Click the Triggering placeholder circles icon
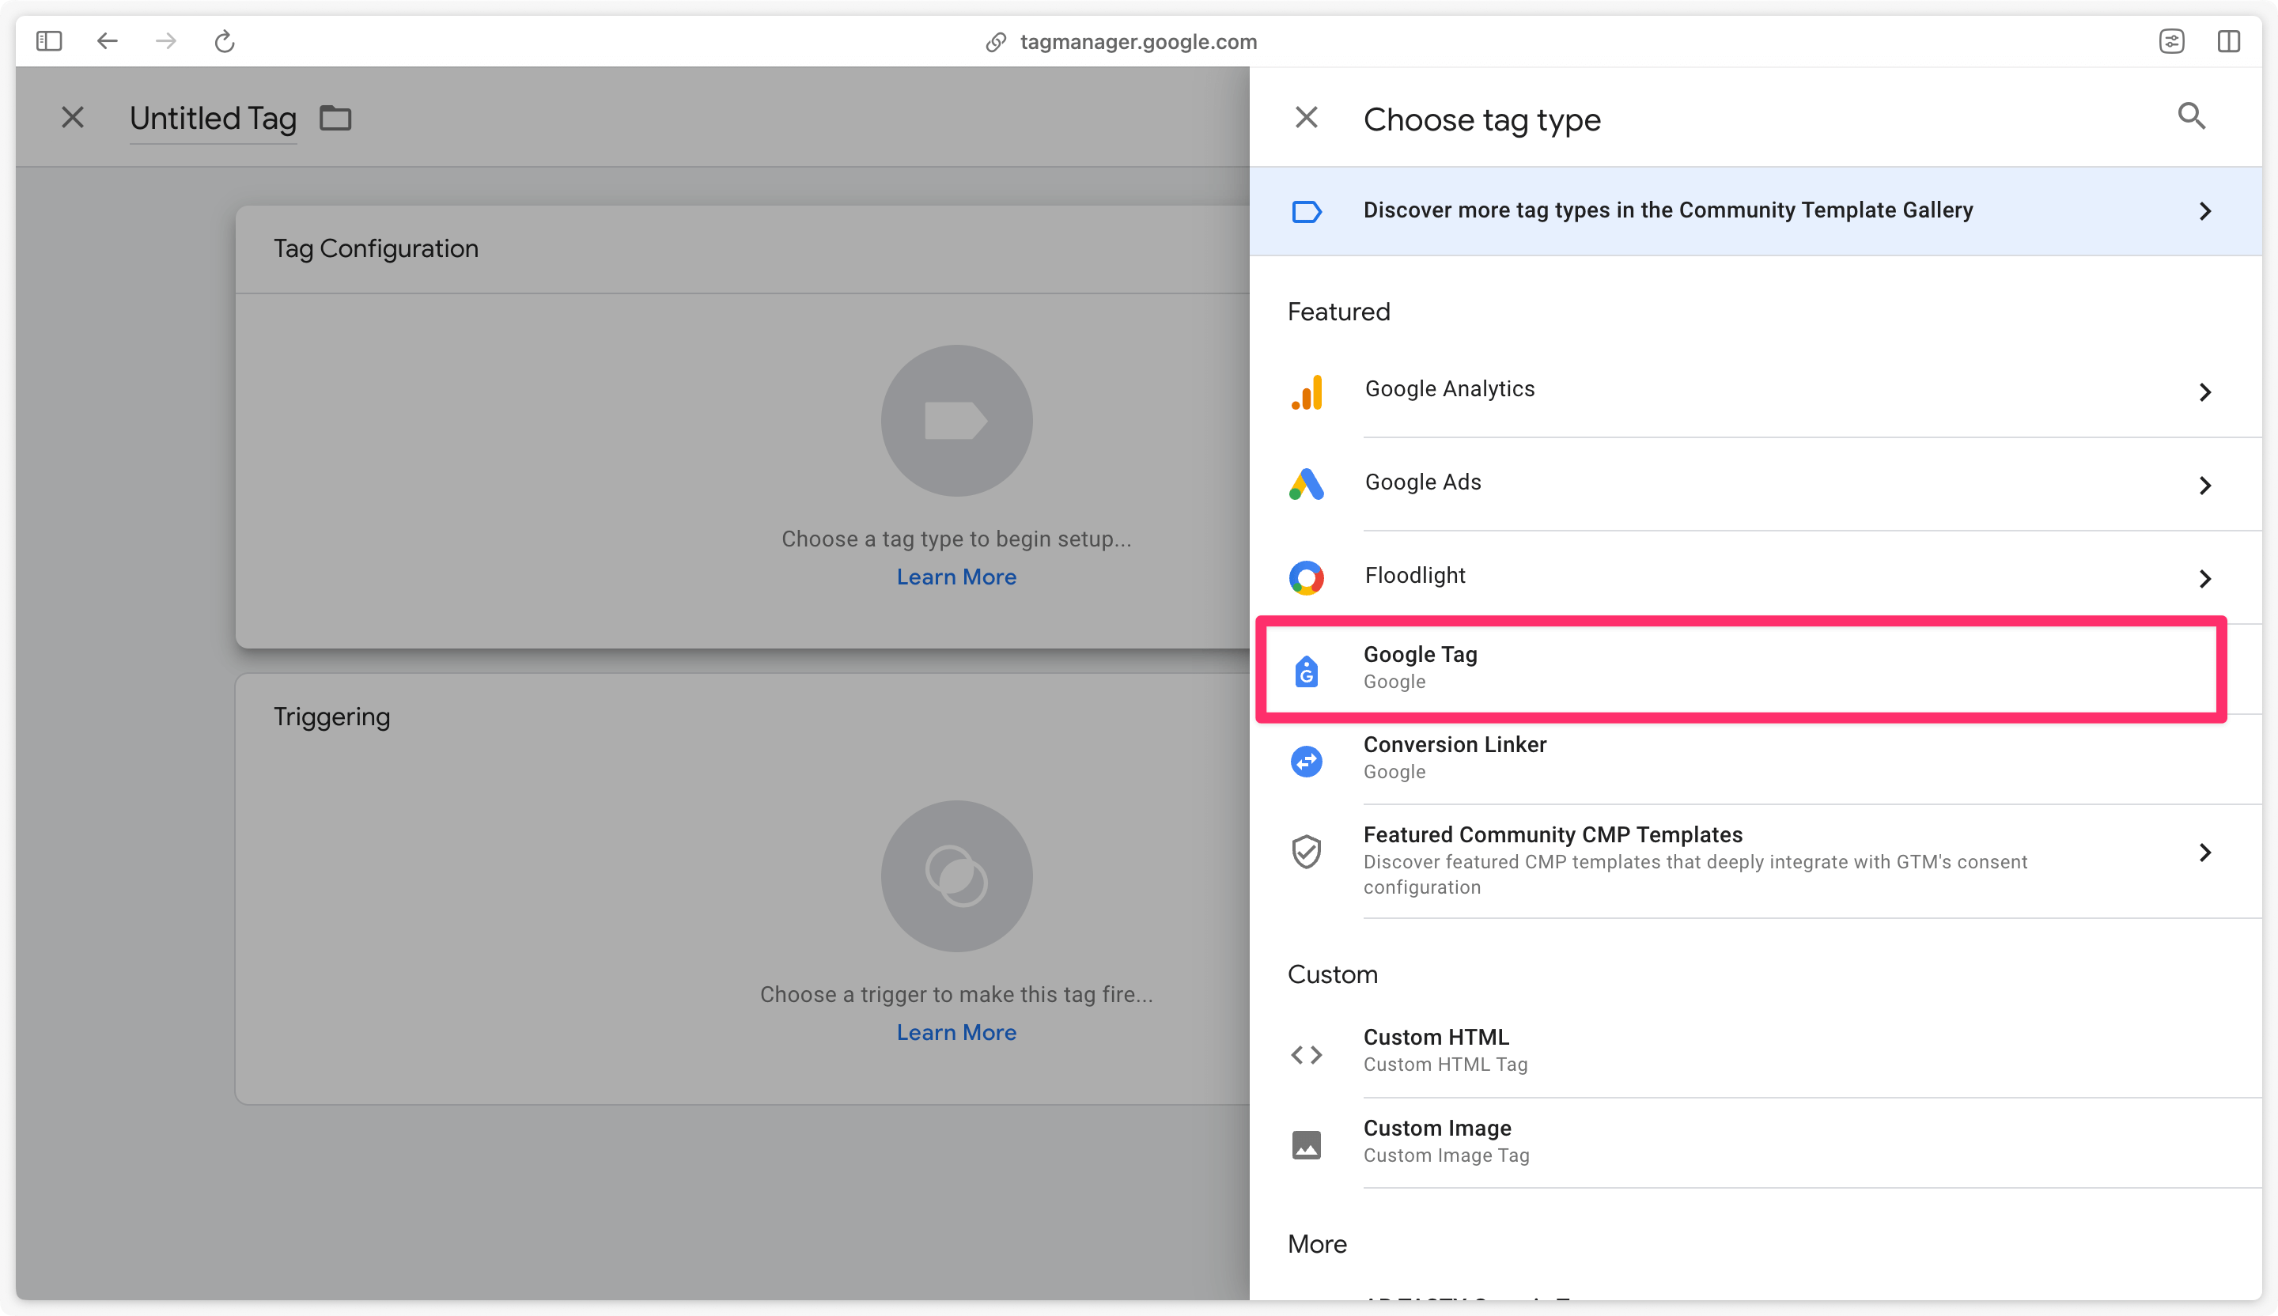This screenshot has width=2278, height=1316. [x=956, y=875]
